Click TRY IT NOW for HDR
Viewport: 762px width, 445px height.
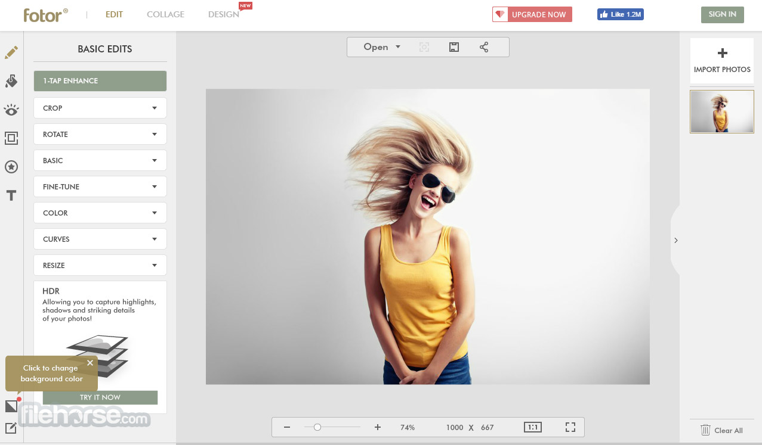pyautogui.click(x=100, y=397)
